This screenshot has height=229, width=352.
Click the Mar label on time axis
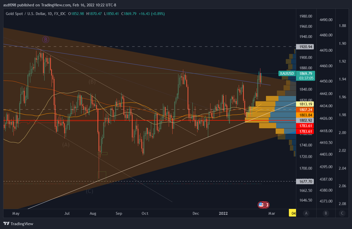pyautogui.click(x=272, y=213)
